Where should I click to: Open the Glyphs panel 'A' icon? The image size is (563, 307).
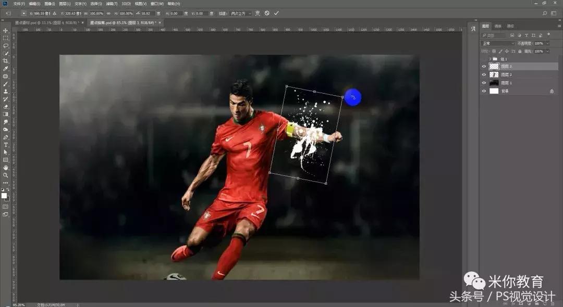click(x=473, y=29)
